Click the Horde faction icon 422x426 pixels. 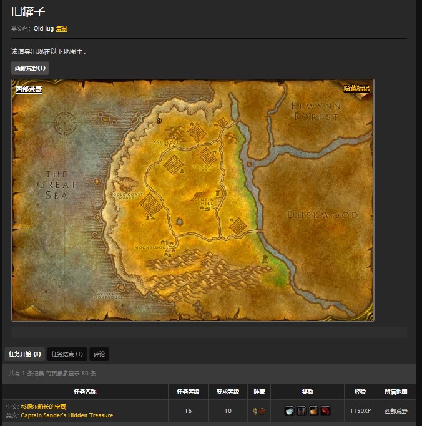coord(263,411)
